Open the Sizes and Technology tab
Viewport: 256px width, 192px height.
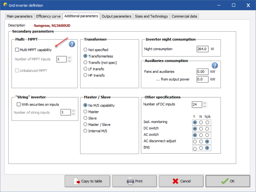tap(151, 16)
